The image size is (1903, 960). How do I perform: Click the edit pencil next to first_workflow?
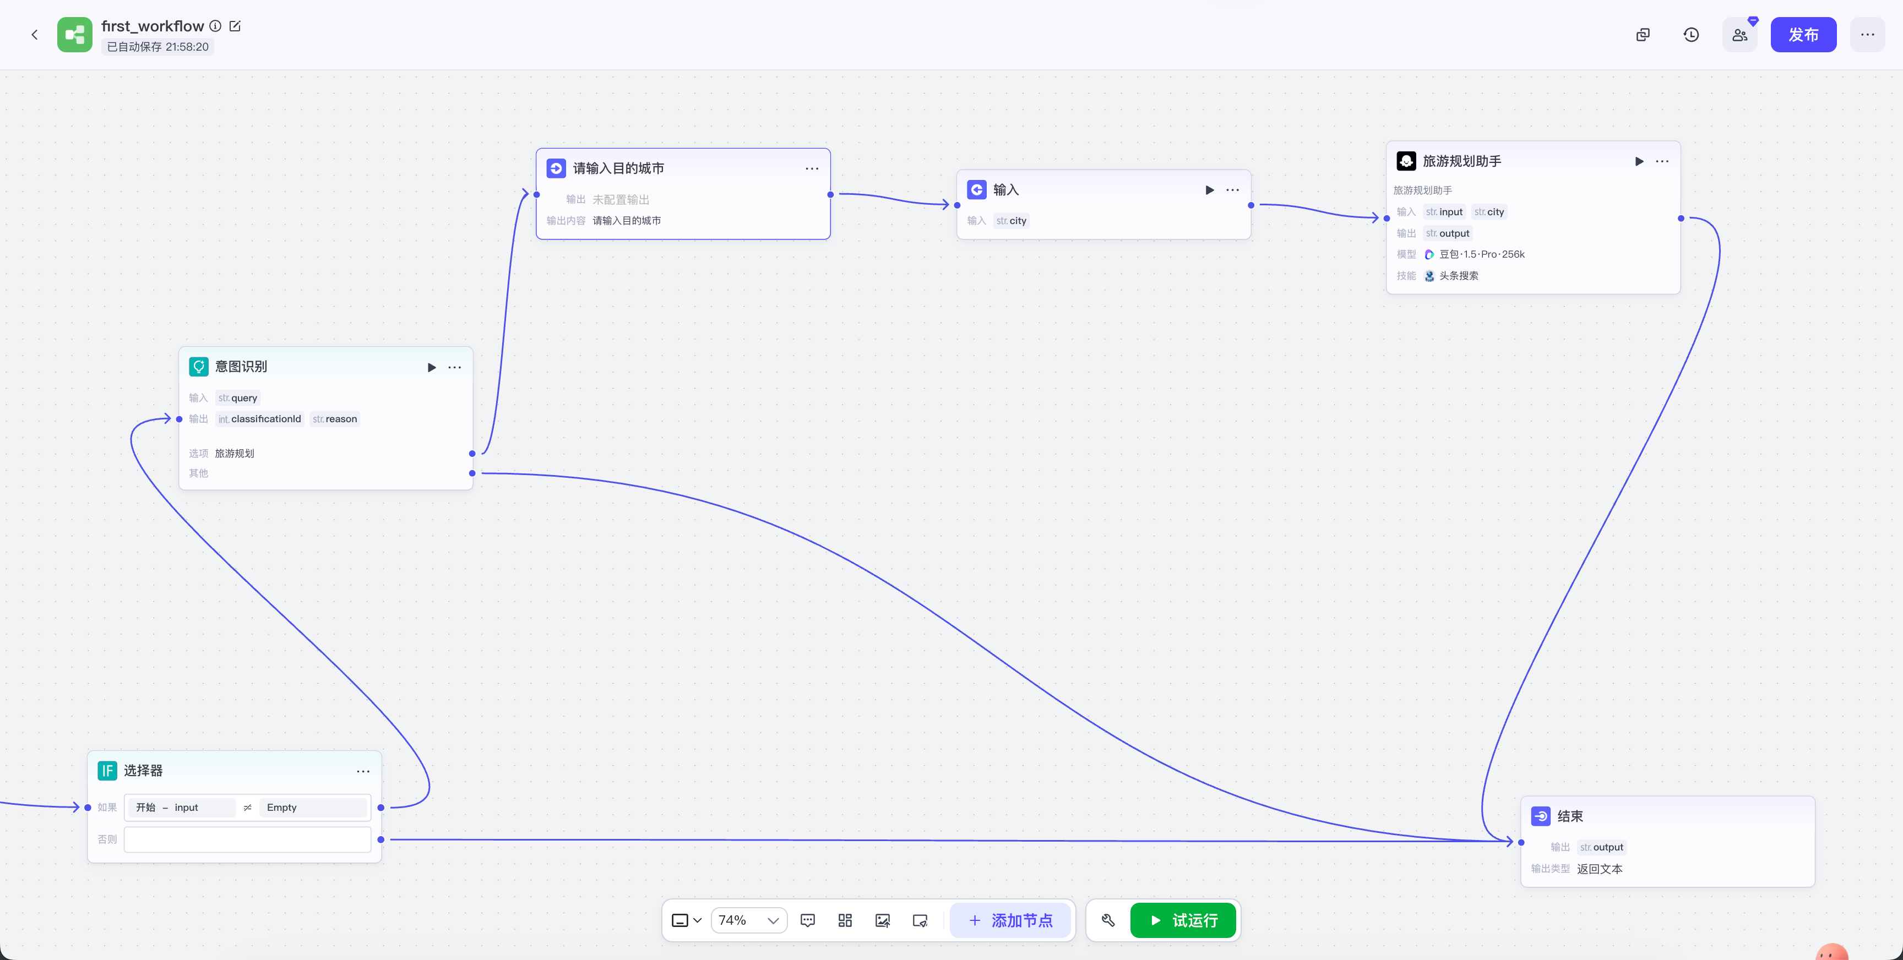(x=235, y=26)
